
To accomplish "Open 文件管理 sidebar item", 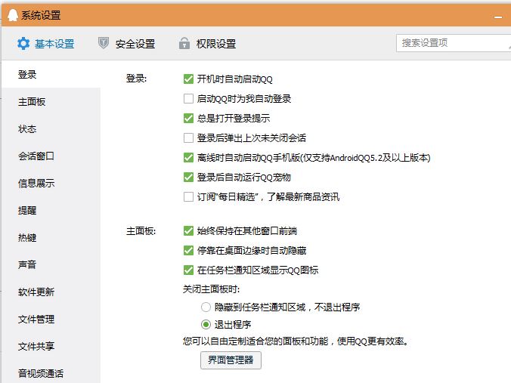I will tap(51, 319).
